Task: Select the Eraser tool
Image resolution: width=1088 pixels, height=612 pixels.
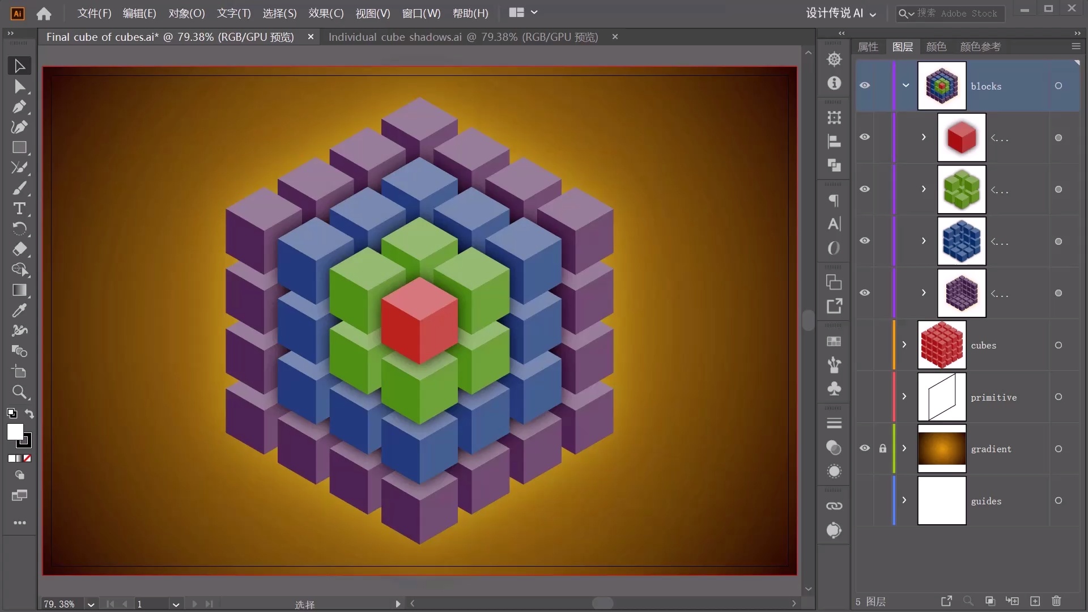Action: pos(19,249)
